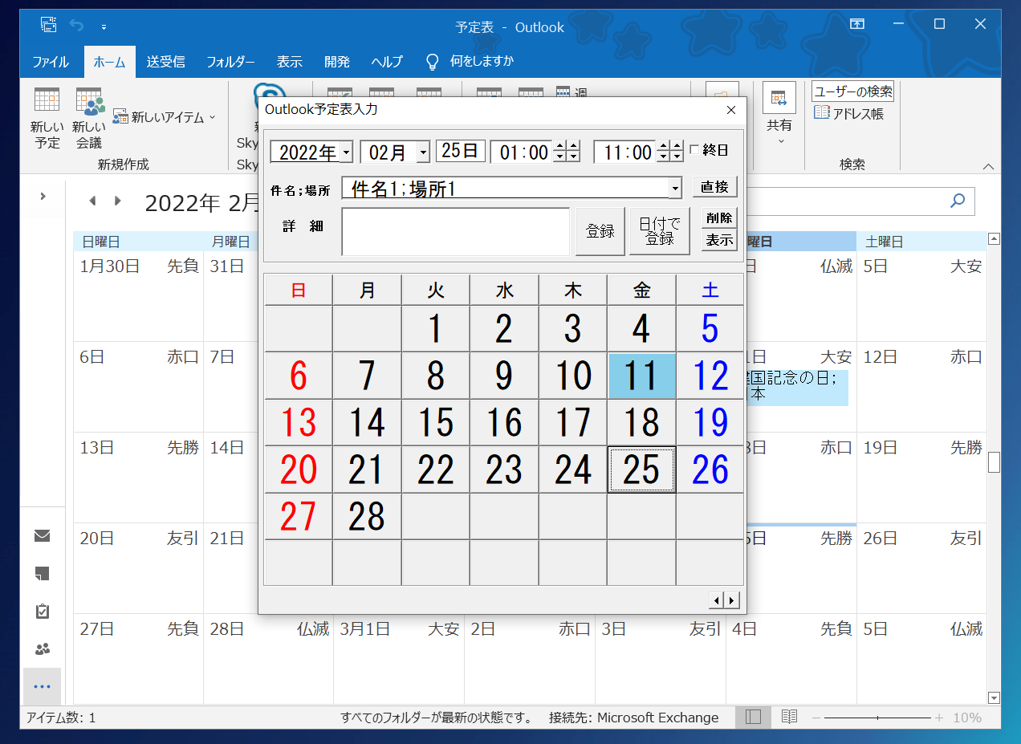Viewport: 1021px width, 744px height.
Task: Collapse the ribbon with the chevron
Action: (x=988, y=166)
